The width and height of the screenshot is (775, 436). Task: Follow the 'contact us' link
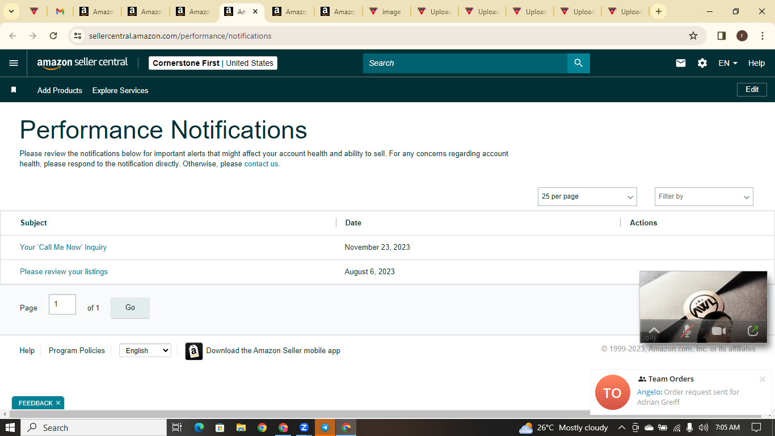pyautogui.click(x=262, y=164)
